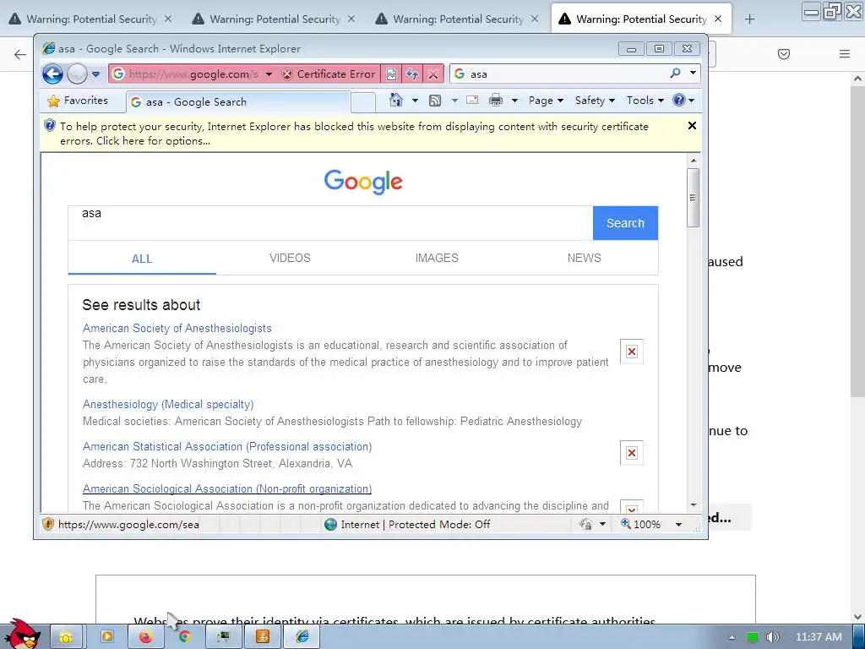Viewport: 865px width, 649px height.
Task: Click the Angry Birds start button
Action: [x=23, y=634]
